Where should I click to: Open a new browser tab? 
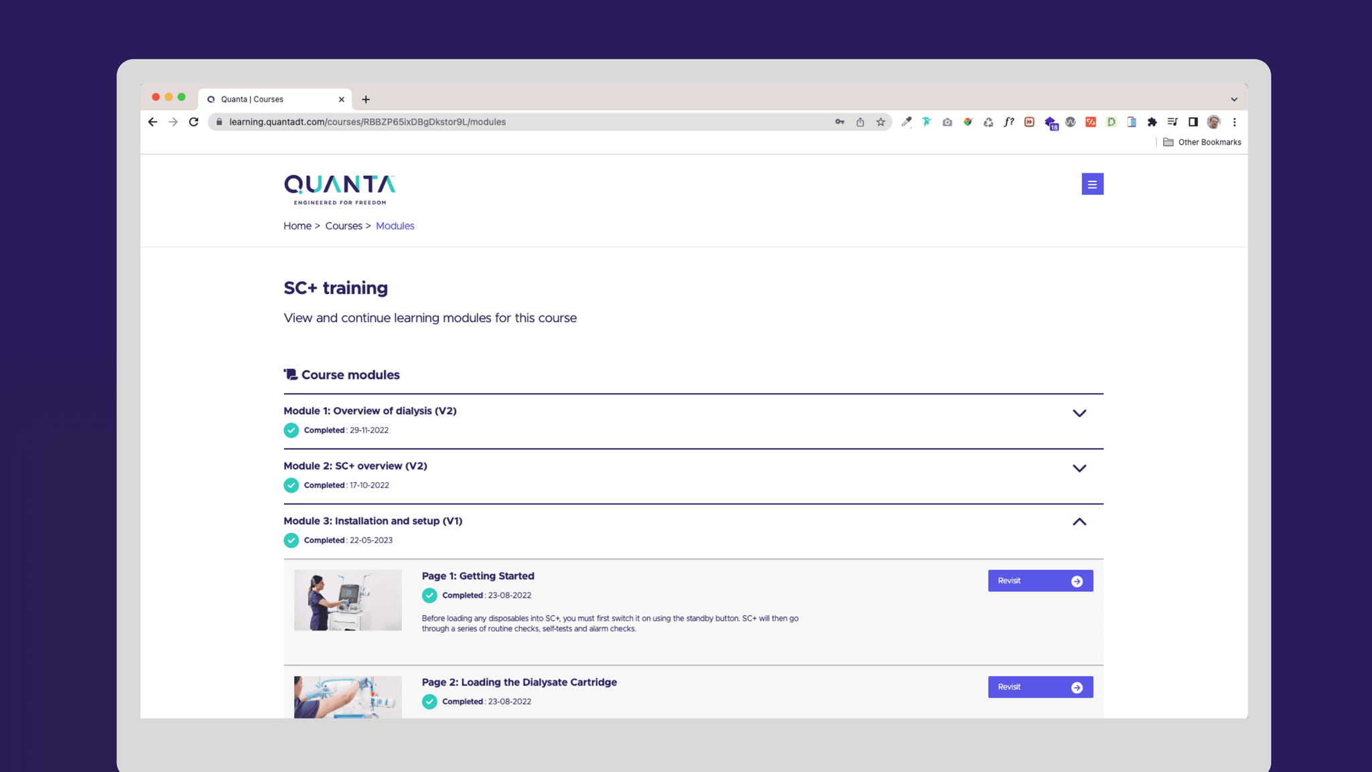pyautogui.click(x=366, y=99)
